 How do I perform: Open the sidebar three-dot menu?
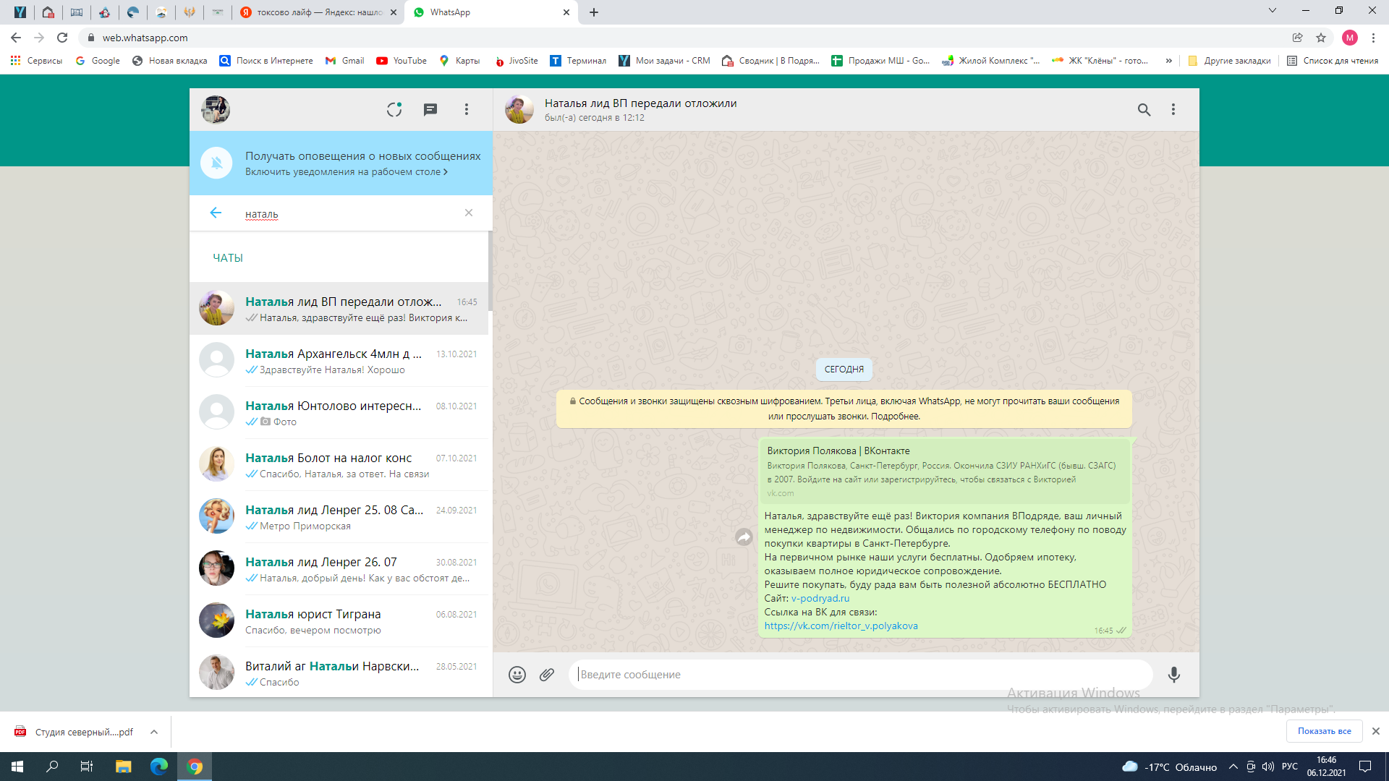[x=467, y=109]
